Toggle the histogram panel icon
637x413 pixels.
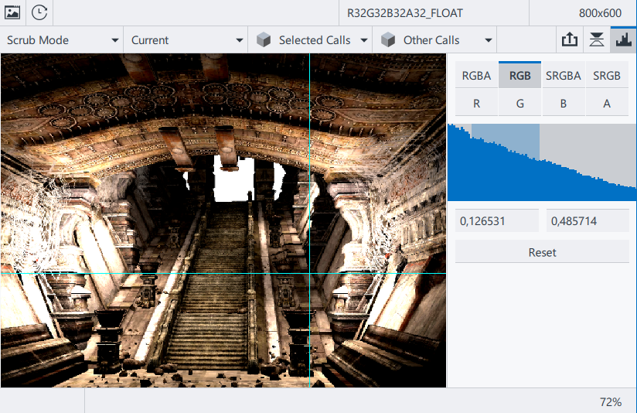pos(624,40)
